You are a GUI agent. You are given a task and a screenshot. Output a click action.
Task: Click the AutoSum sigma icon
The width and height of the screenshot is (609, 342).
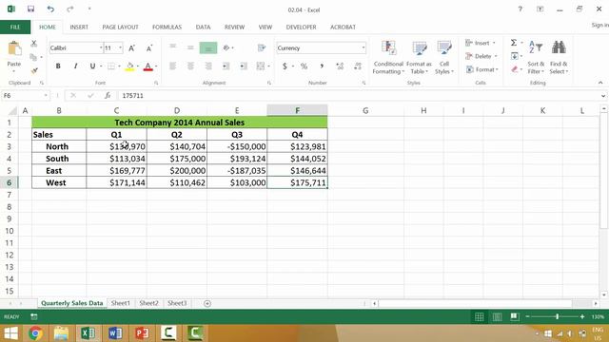(514, 43)
